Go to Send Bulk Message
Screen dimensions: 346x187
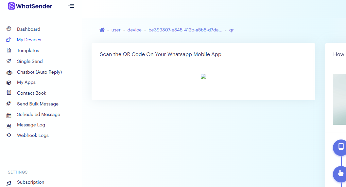(x=38, y=104)
